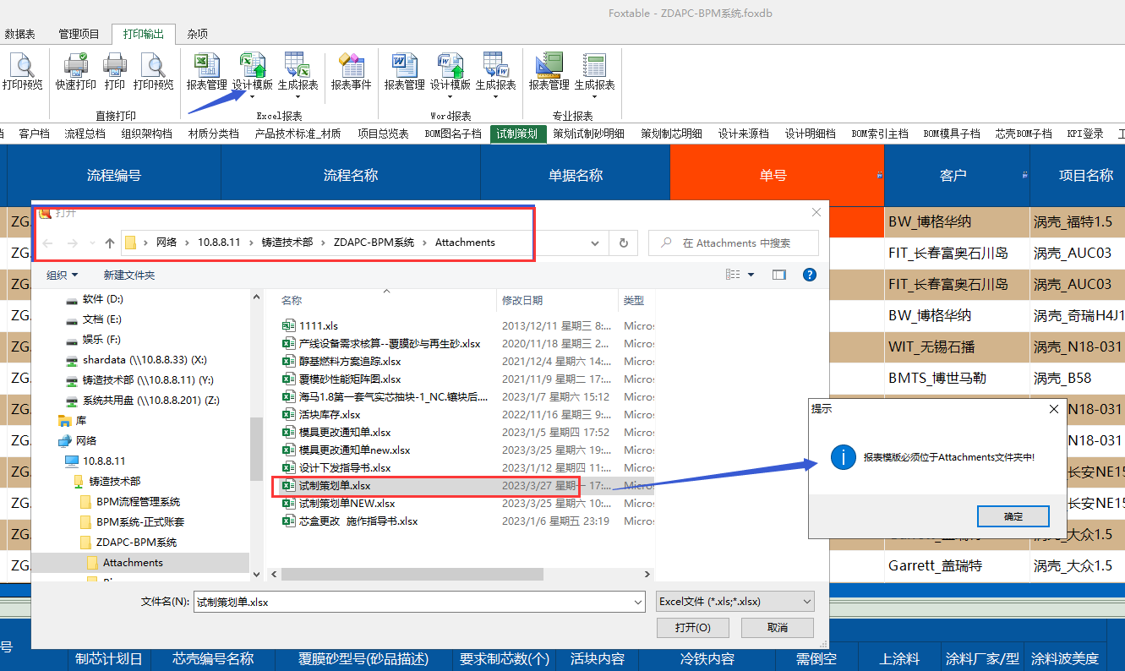Click 确定 in the 提示 dialog

[1013, 516]
